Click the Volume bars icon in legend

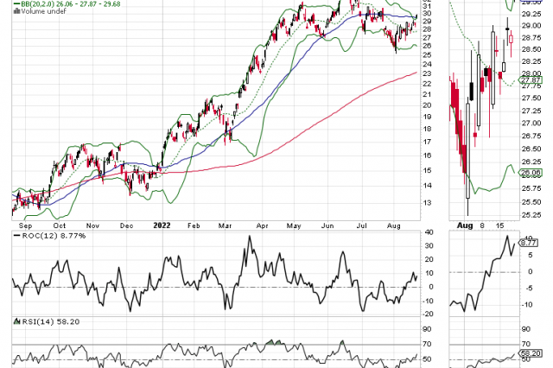pyautogui.click(x=16, y=12)
